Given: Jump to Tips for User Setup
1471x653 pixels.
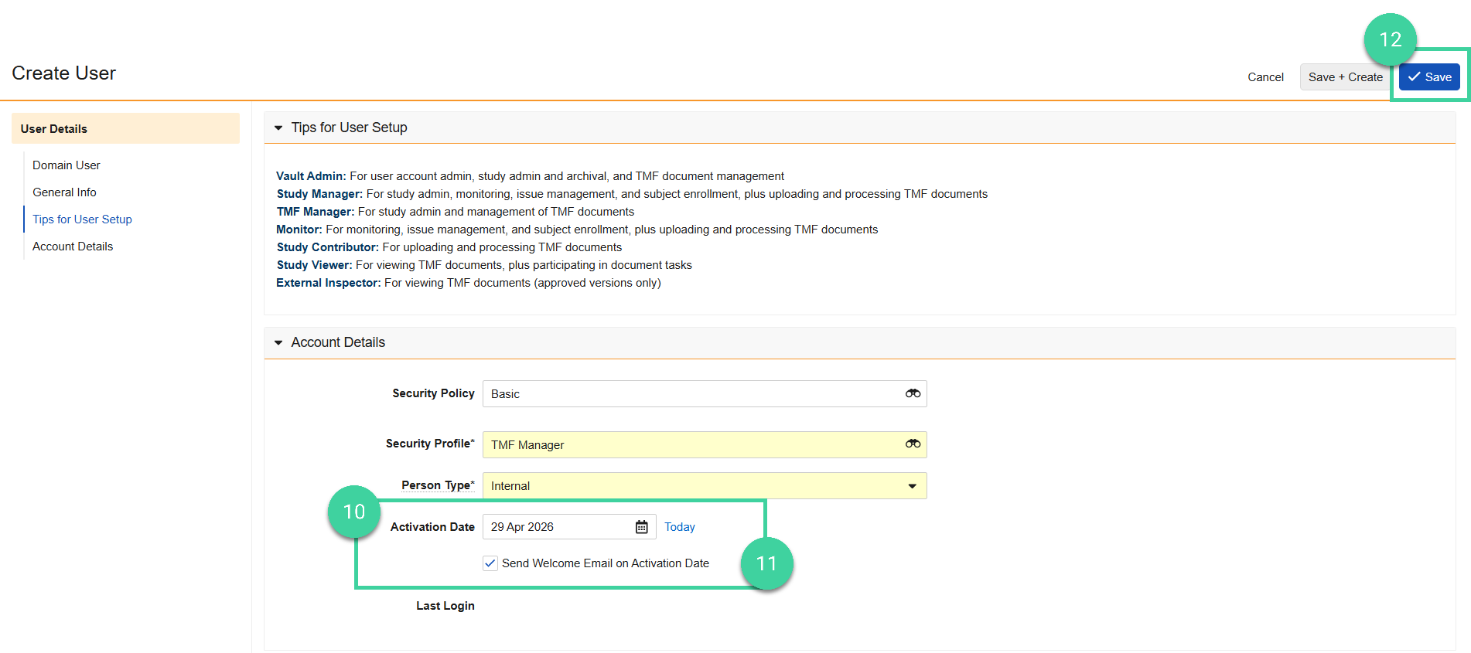Looking at the screenshot, I should click(x=82, y=219).
